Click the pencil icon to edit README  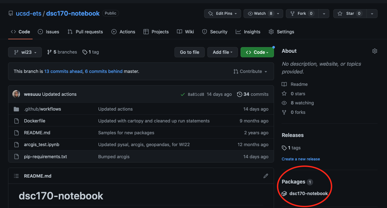tap(266, 176)
